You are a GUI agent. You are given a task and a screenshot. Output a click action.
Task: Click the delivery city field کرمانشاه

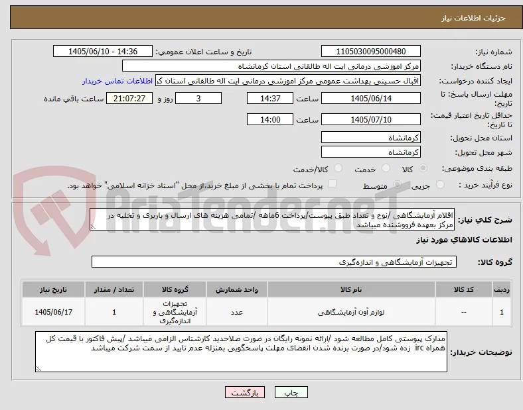pyautogui.click(x=370, y=152)
